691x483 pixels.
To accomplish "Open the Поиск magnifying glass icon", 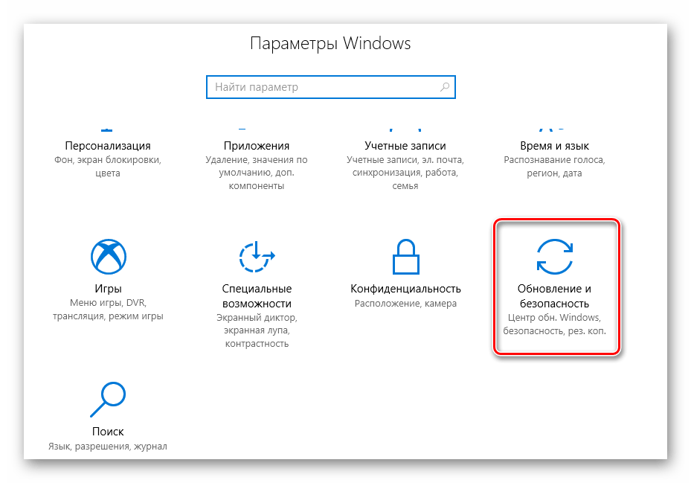I will point(108,399).
